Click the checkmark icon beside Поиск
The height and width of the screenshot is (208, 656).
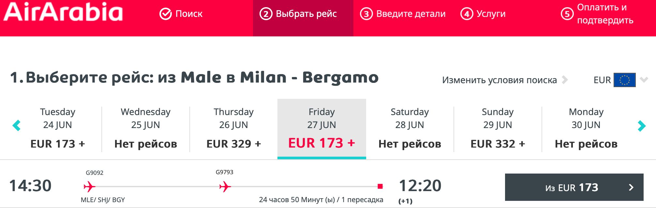point(166,14)
